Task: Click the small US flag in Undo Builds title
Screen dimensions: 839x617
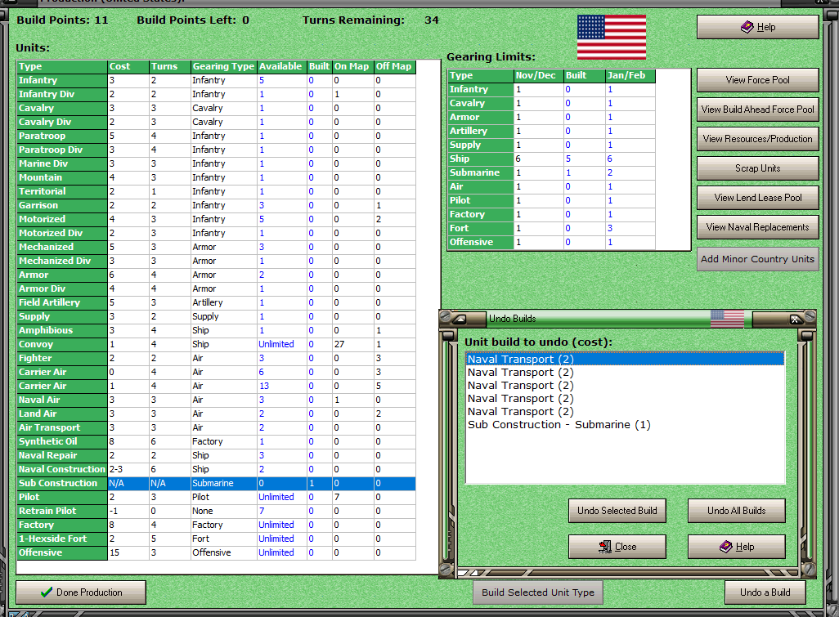Action: point(727,319)
